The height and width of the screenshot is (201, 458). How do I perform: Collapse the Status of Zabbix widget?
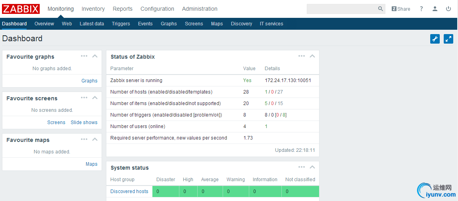coord(312,56)
